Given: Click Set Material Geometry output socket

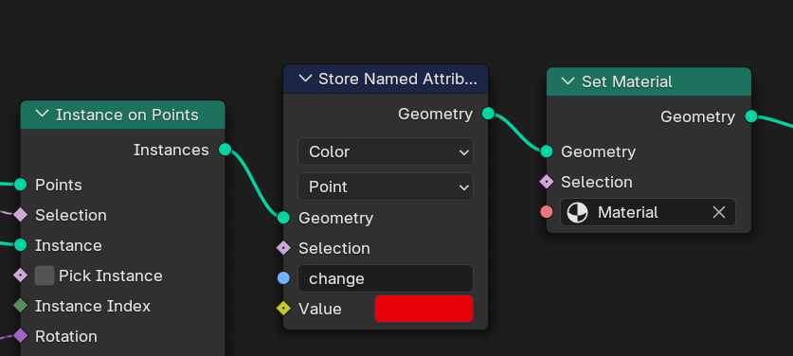Looking at the screenshot, I should coord(751,116).
